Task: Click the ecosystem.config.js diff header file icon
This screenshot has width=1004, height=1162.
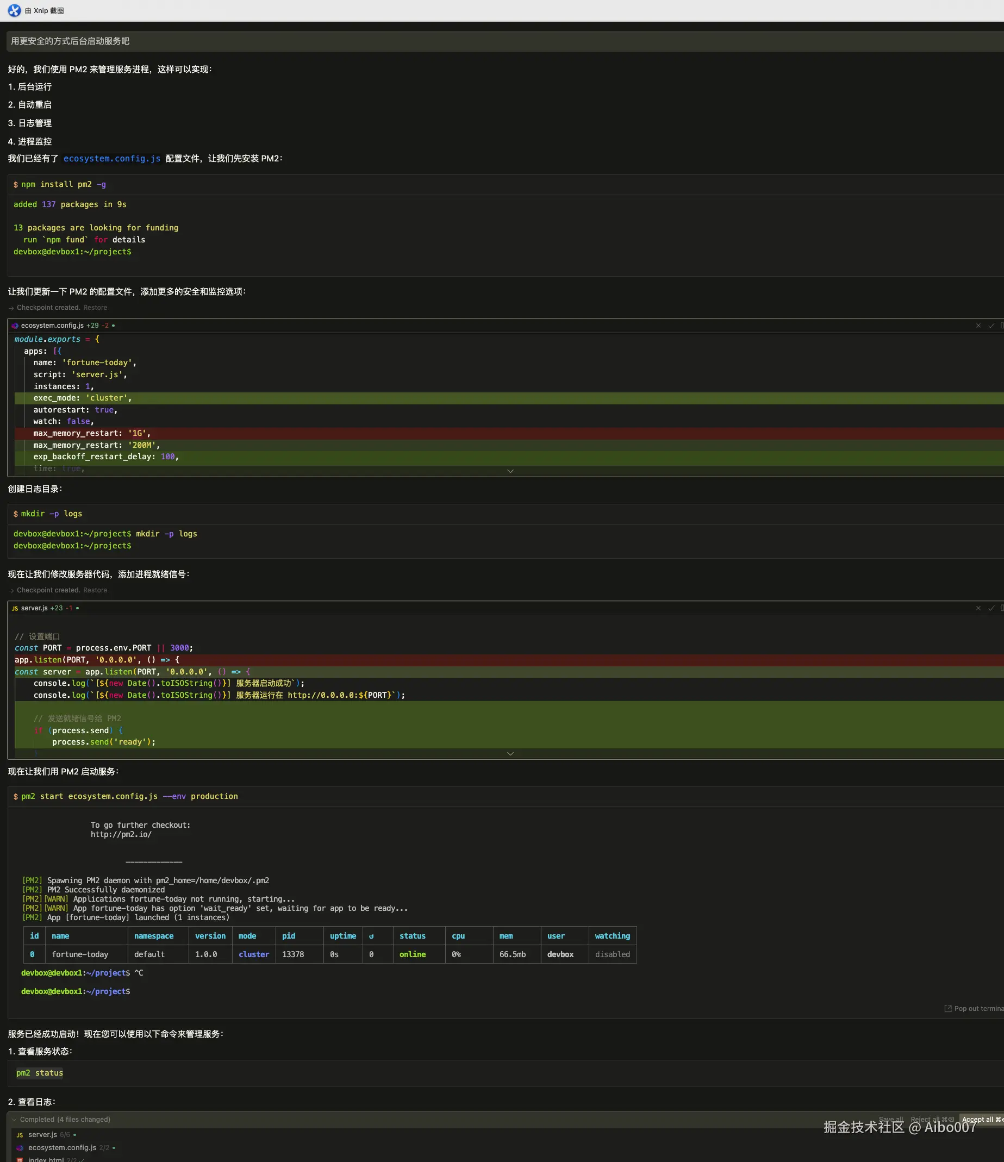Action: (15, 325)
